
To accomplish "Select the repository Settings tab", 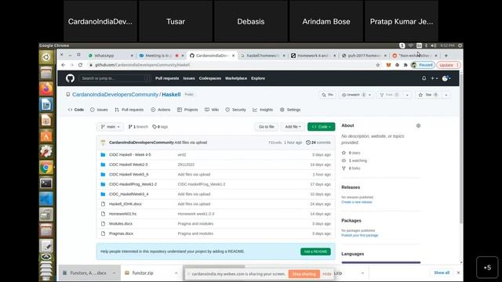I will click(290, 110).
